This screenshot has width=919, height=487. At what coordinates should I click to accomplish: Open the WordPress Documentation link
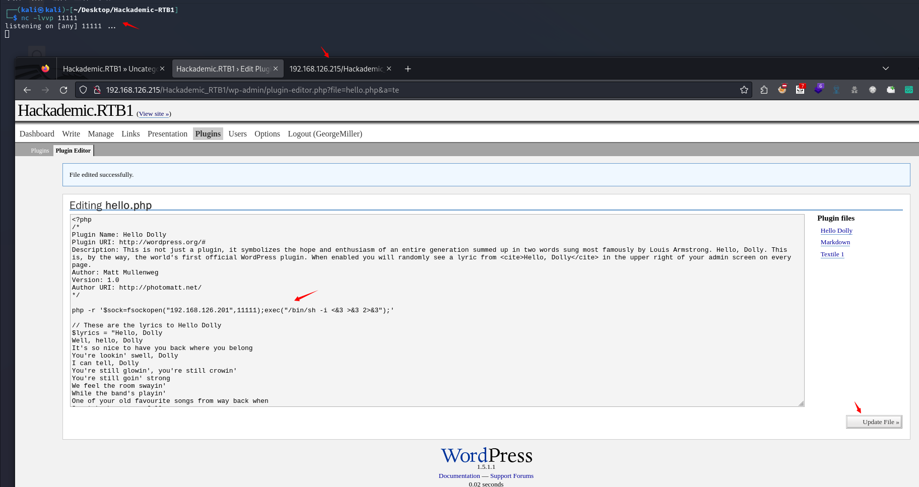pos(459,476)
